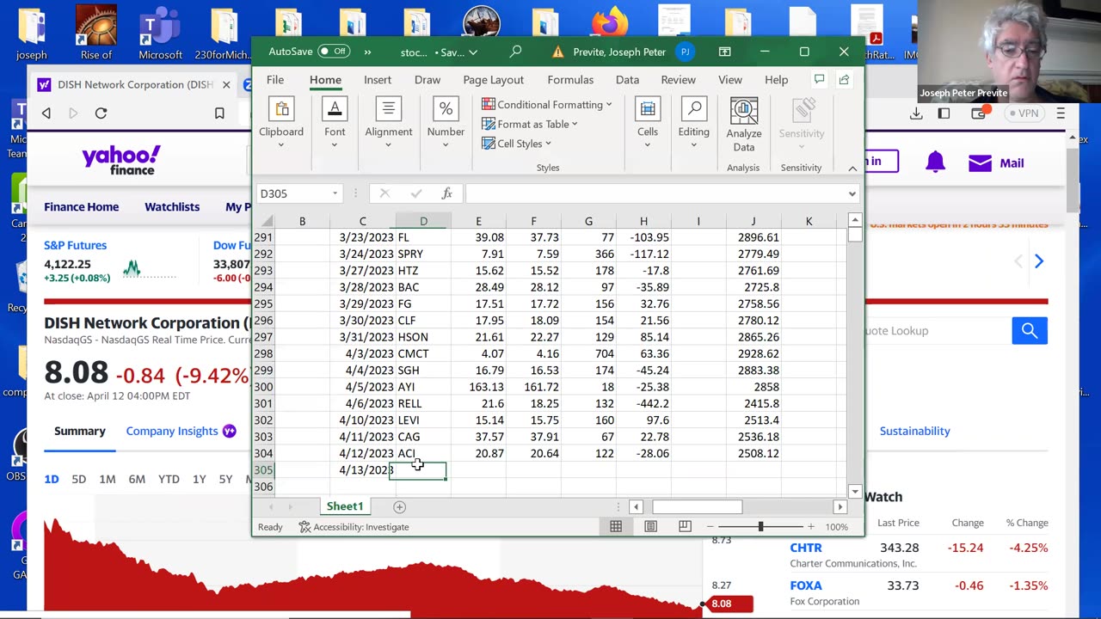Open Watchlists on Yahoo Finance
The width and height of the screenshot is (1101, 619).
(x=172, y=206)
